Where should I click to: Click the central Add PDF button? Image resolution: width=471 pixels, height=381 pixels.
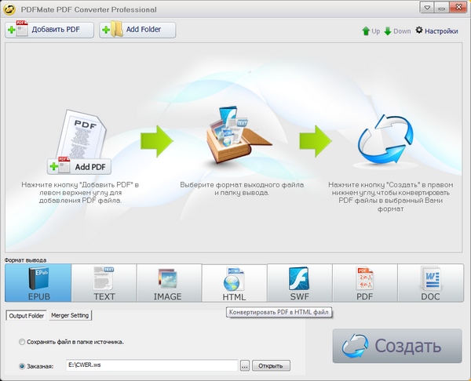(x=79, y=166)
